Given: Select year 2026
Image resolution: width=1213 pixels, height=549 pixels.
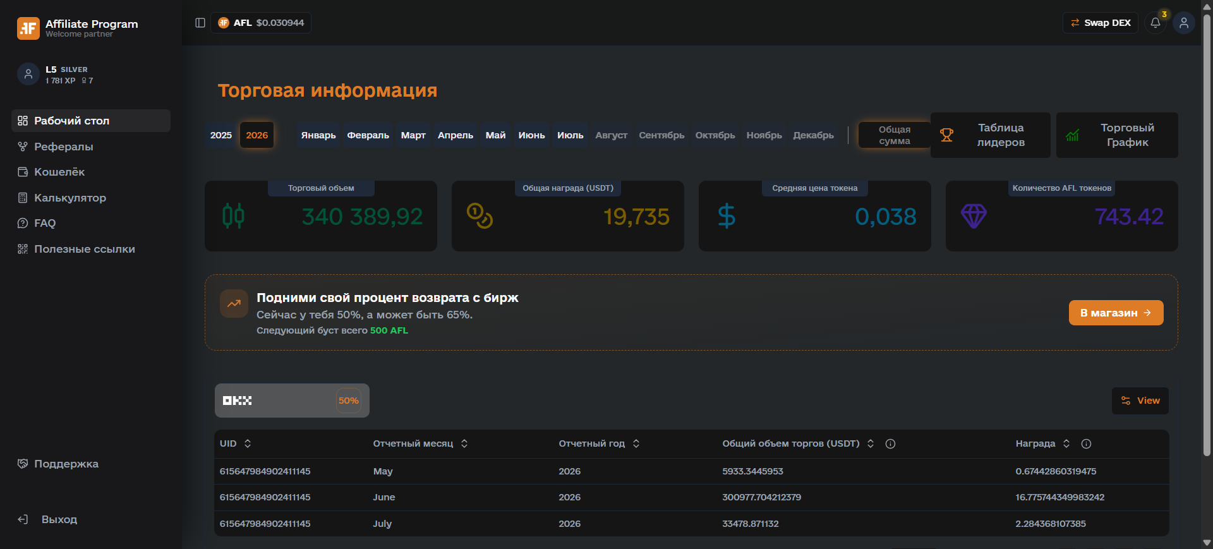Looking at the screenshot, I should [x=256, y=135].
